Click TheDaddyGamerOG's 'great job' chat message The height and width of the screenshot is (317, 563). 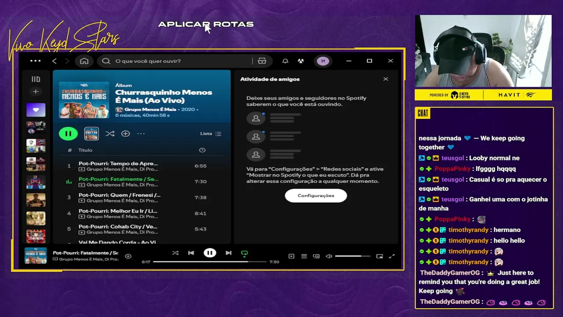point(479,282)
